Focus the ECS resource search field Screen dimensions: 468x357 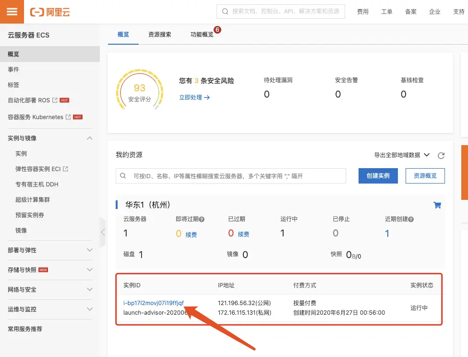tap(231, 176)
